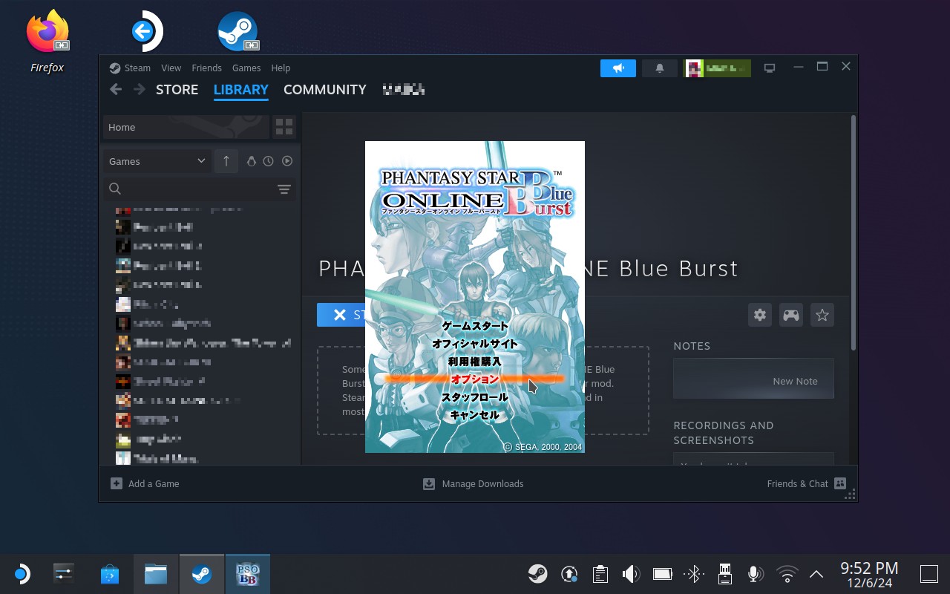Image resolution: width=950 pixels, height=594 pixels.
Task: Expand the system tray hidden icons arrow
Action: pos(816,574)
